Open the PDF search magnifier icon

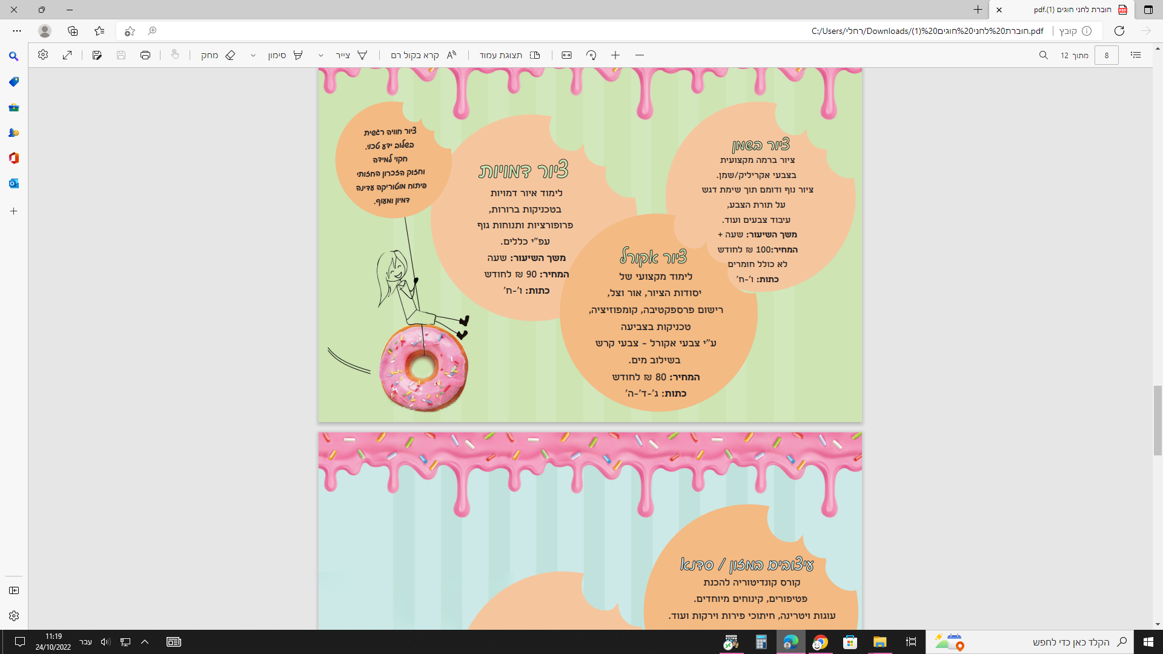tap(1043, 55)
